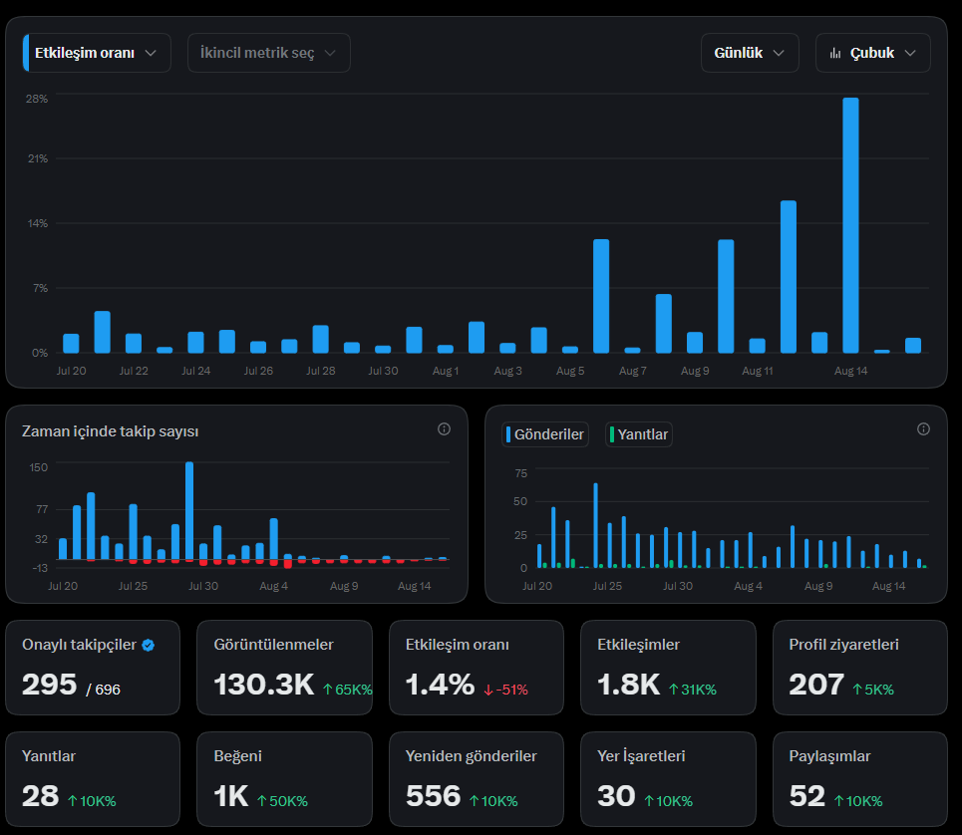The height and width of the screenshot is (835, 962).
Task: Click info icon on follower count chart
Action: [445, 429]
